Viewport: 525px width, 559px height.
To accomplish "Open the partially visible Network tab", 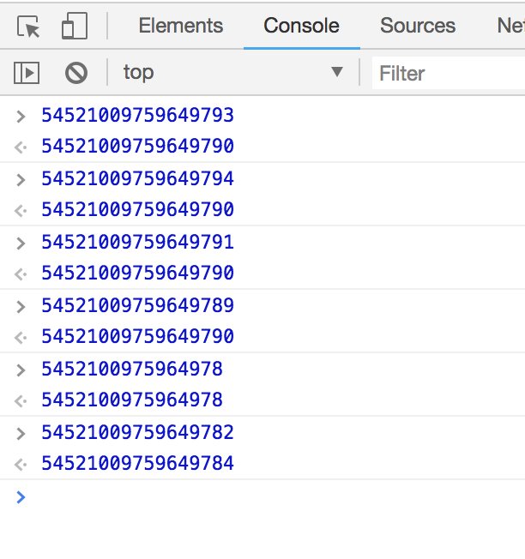I will pos(510,26).
